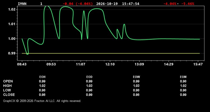Click the 0.99 y-axis label

coord(12,53)
